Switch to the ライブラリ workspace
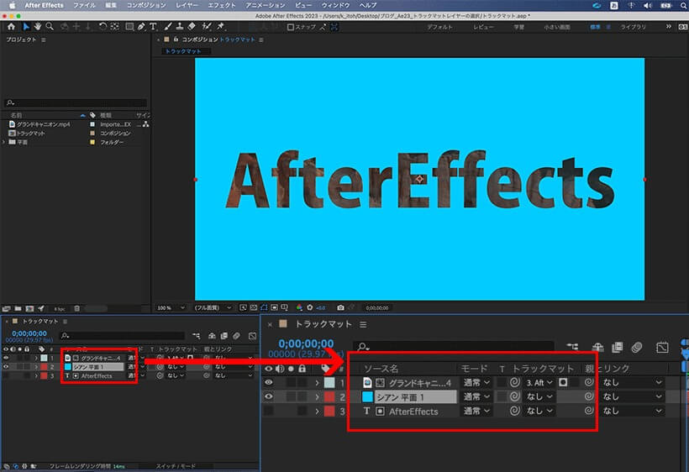689x472 pixels. pyautogui.click(x=633, y=27)
